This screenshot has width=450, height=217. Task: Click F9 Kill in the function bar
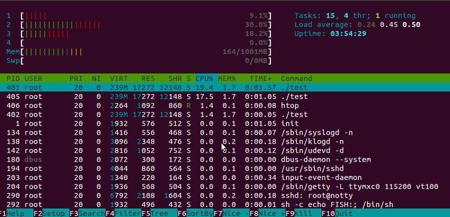coord(303,213)
